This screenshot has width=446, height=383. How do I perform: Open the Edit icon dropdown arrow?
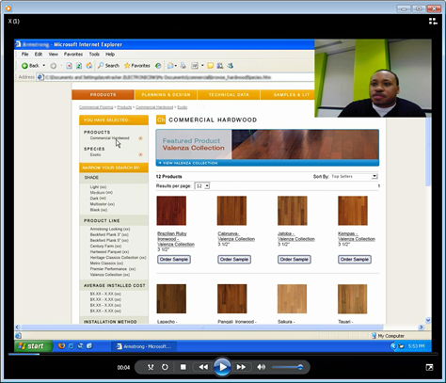(202, 66)
